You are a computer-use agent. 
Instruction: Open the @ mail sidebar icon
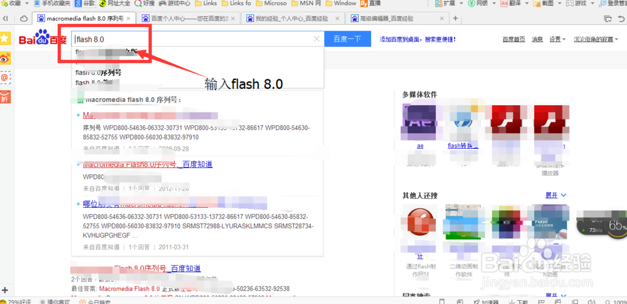point(5,78)
